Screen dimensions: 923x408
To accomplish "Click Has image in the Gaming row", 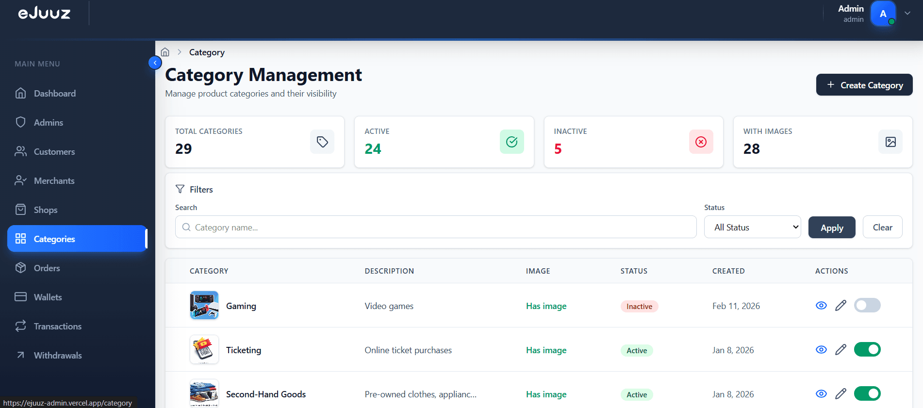I will point(546,306).
